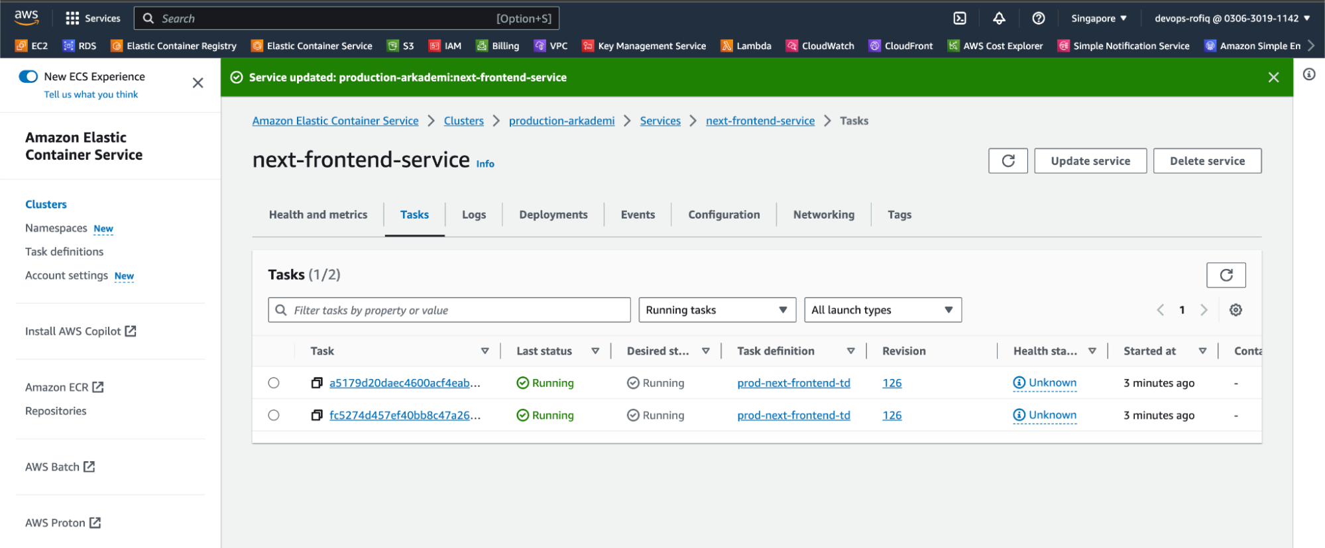Switch to the Logs tab

click(473, 215)
